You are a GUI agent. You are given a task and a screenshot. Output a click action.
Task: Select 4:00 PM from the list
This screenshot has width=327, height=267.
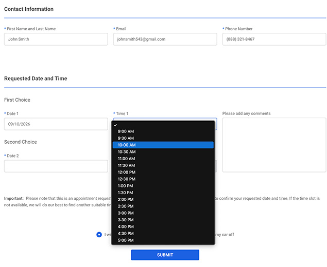coord(163,226)
